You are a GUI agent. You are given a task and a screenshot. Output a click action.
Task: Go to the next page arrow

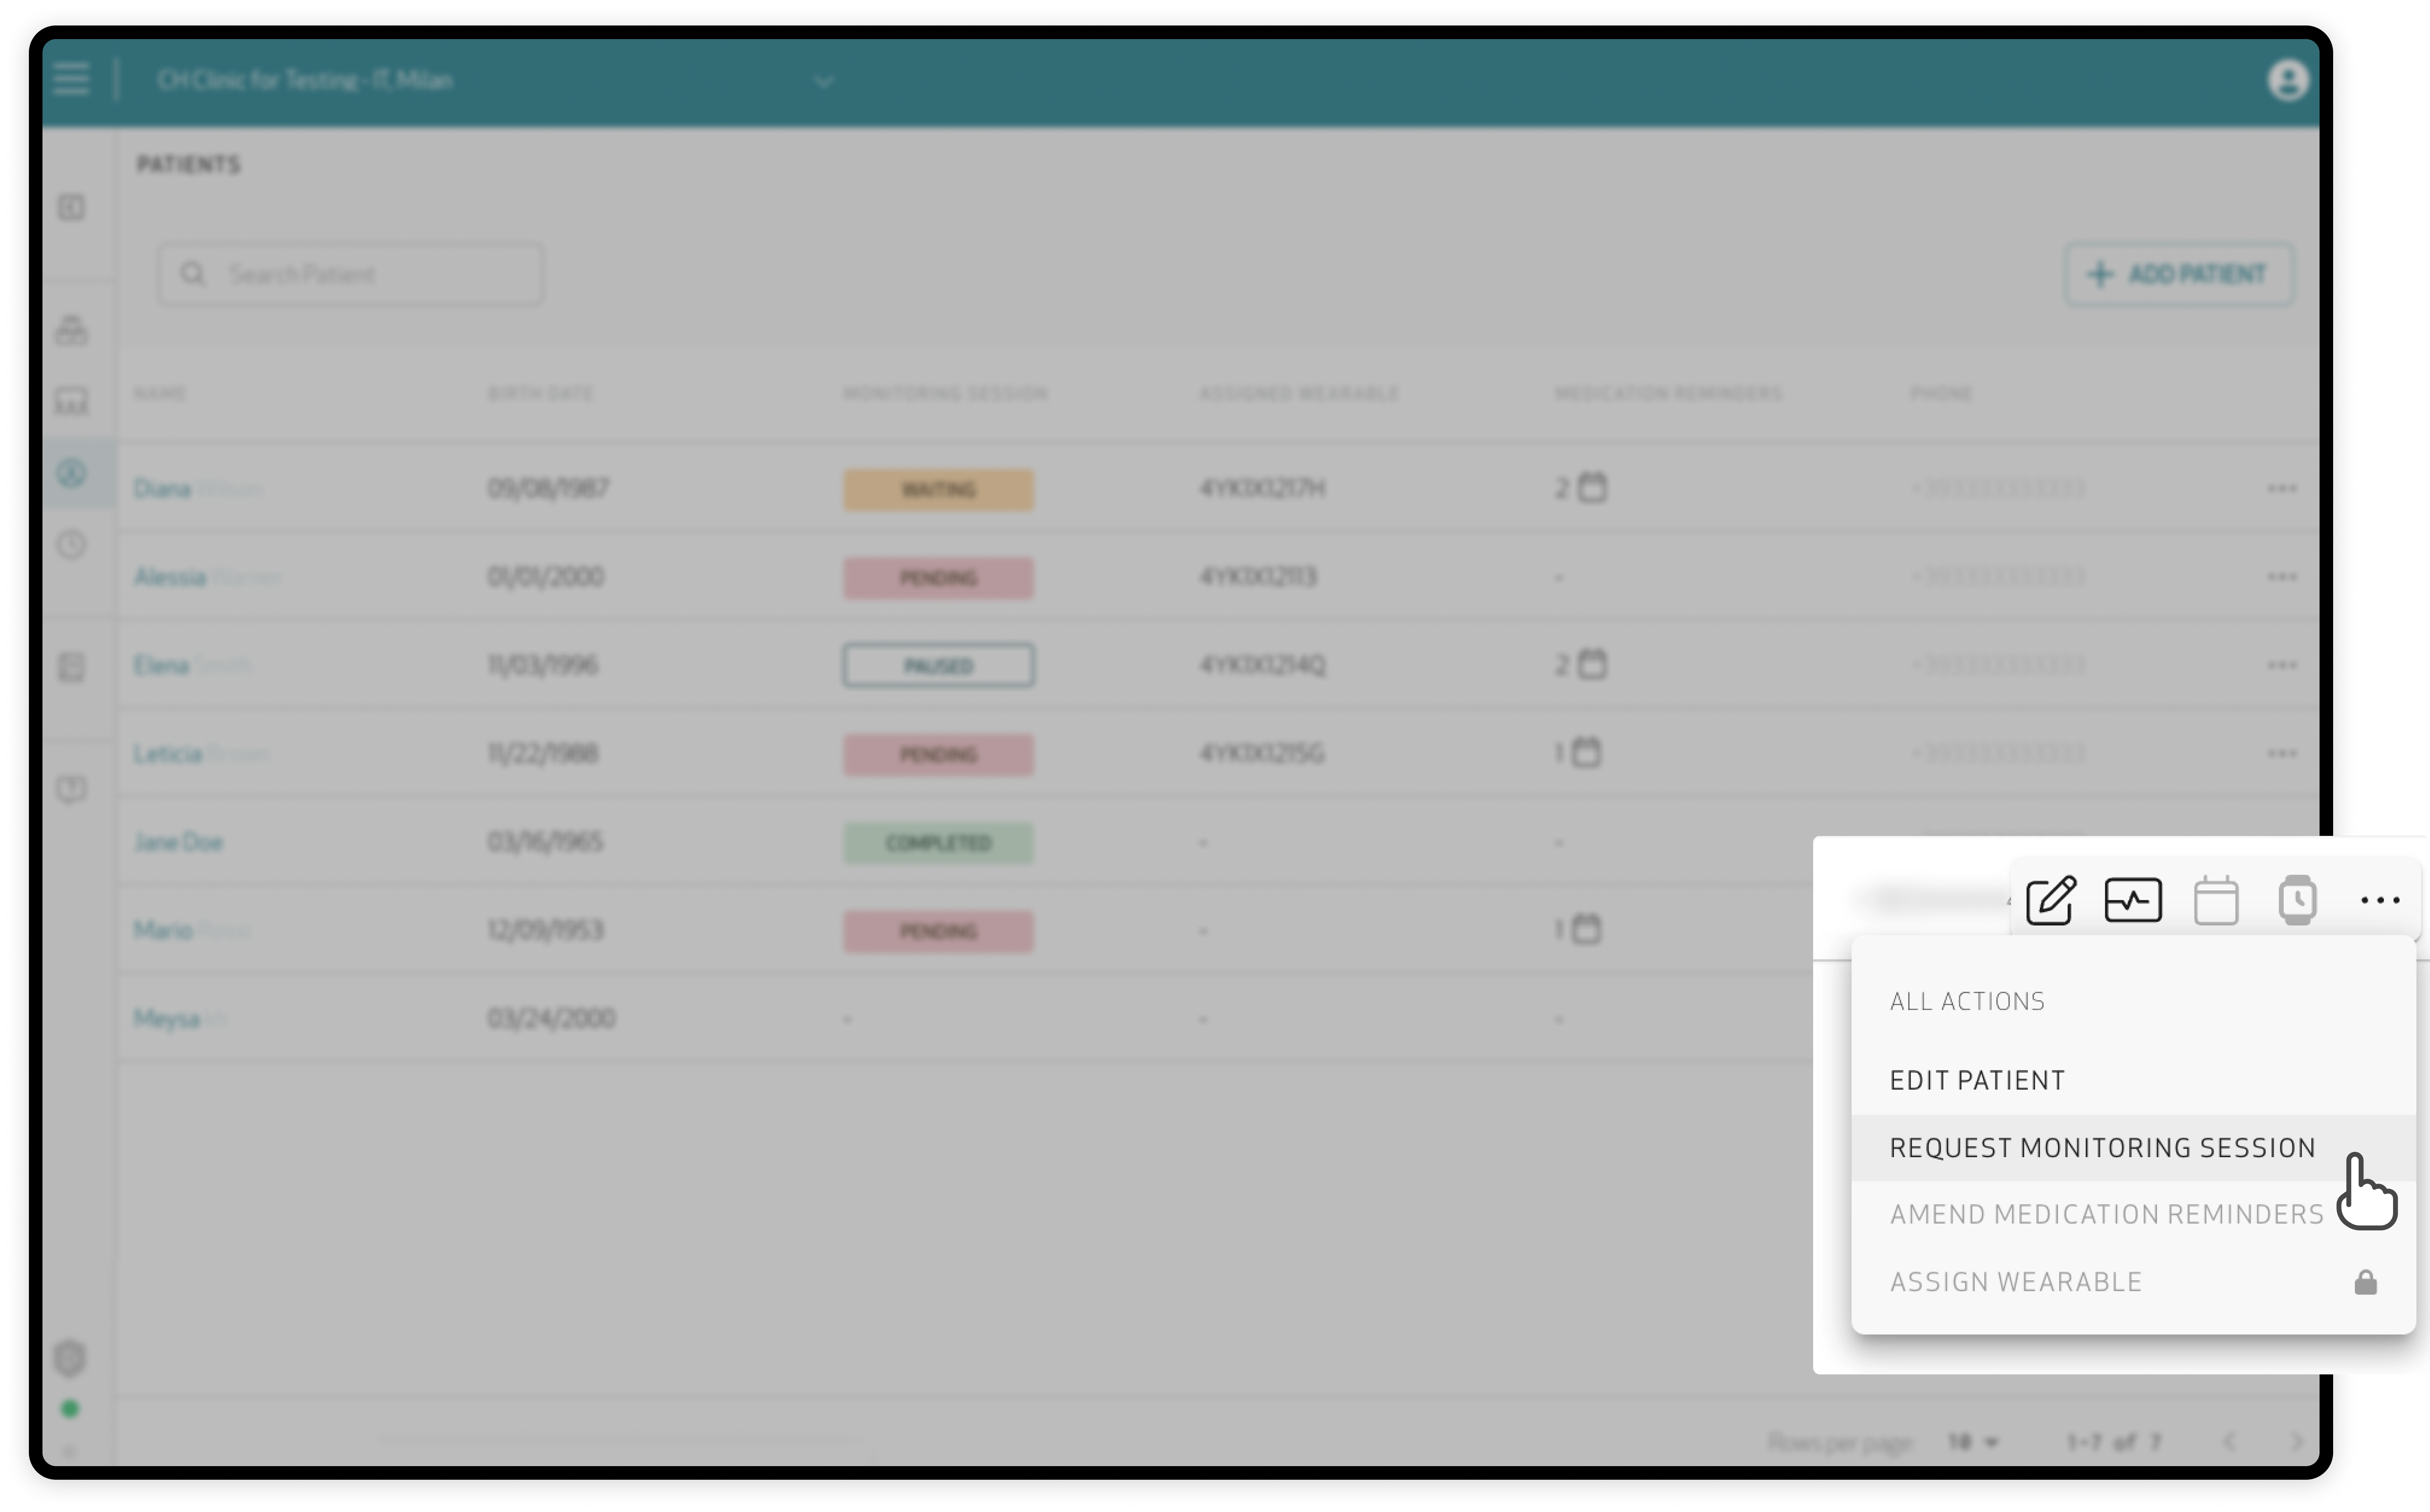(x=2296, y=1441)
